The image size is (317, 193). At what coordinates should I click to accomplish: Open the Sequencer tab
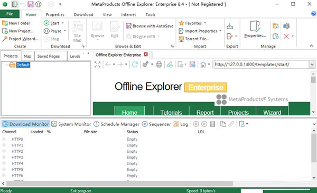click(x=156, y=124)
